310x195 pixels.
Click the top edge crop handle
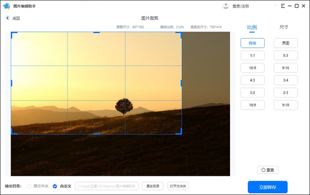pyautogui.click(x=97, y=32)
